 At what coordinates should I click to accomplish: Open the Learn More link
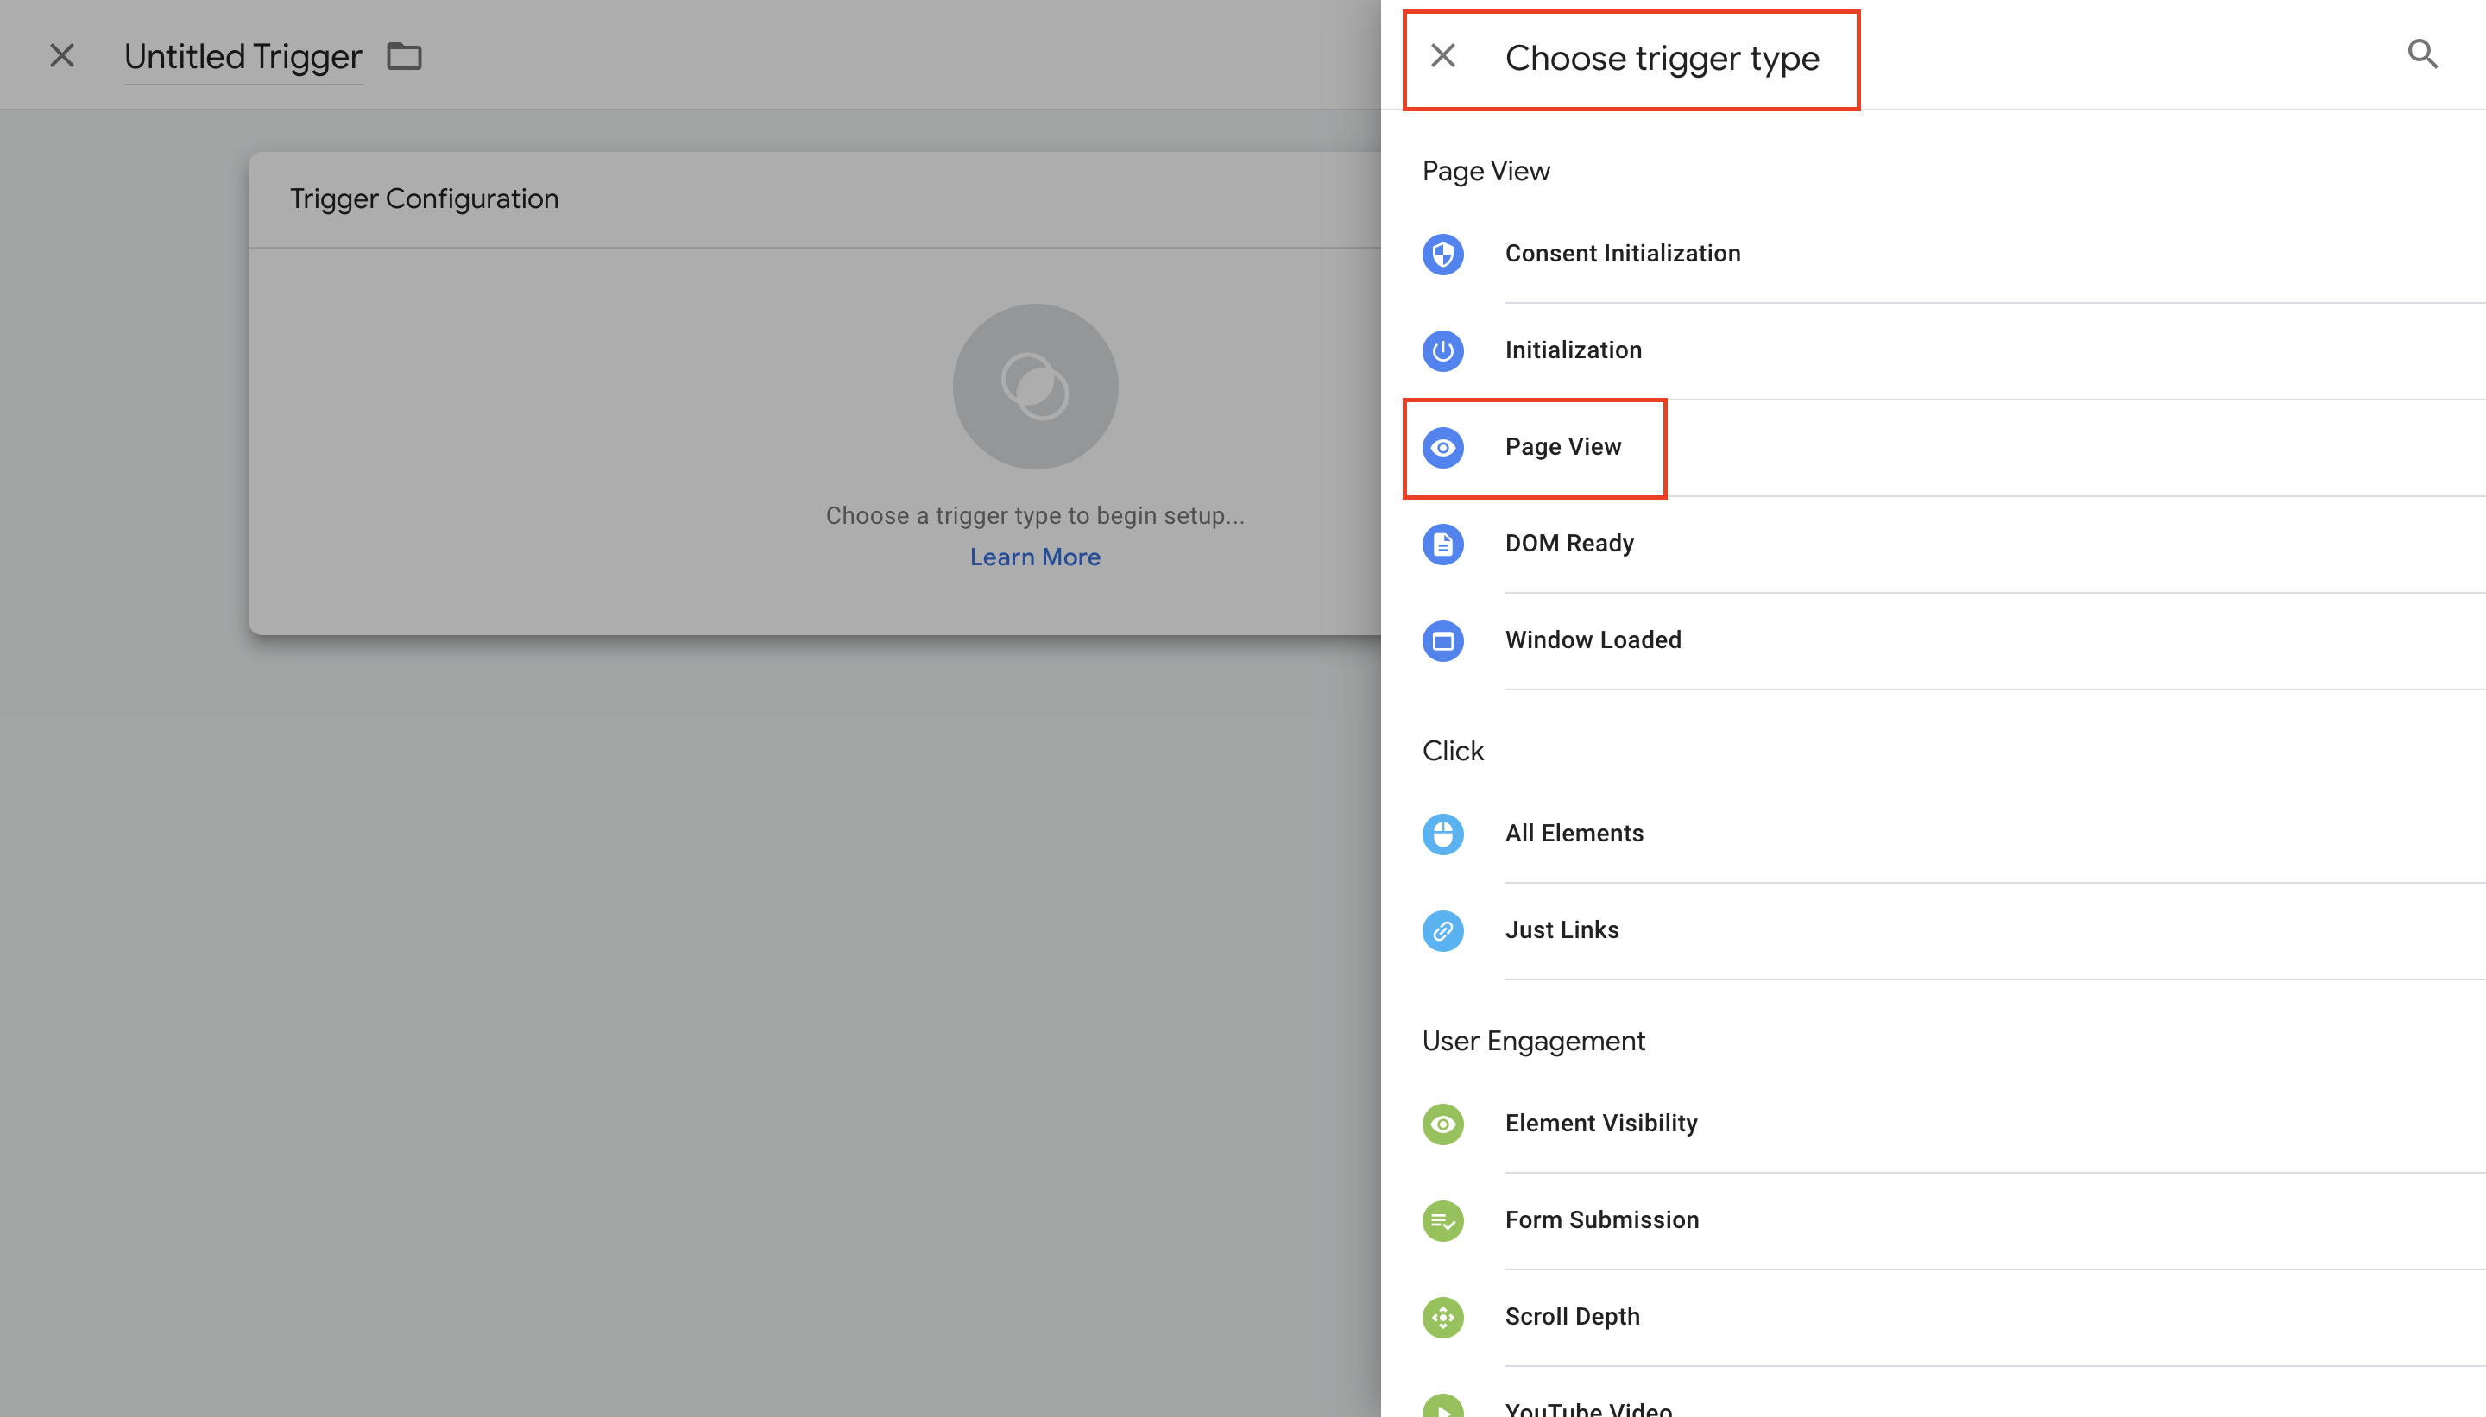(1035, 557)
